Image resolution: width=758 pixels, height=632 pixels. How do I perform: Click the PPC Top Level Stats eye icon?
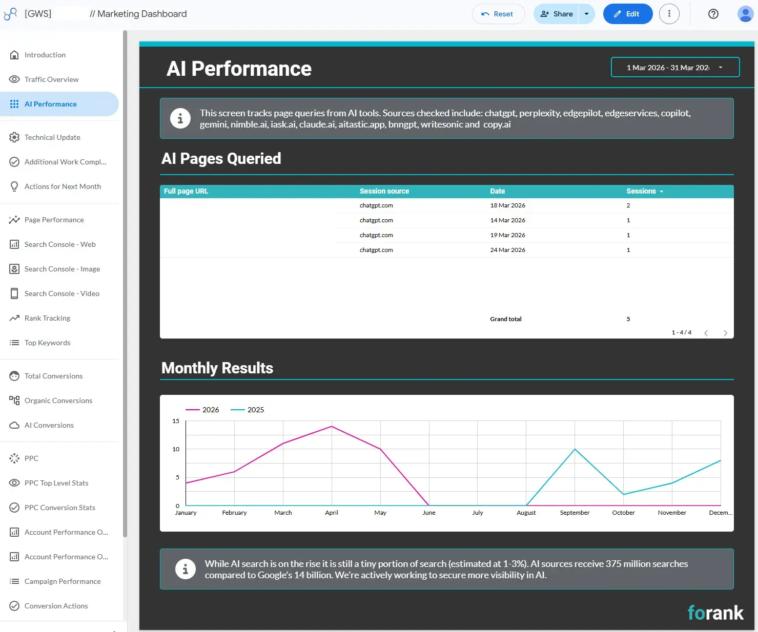coord(14,483)
